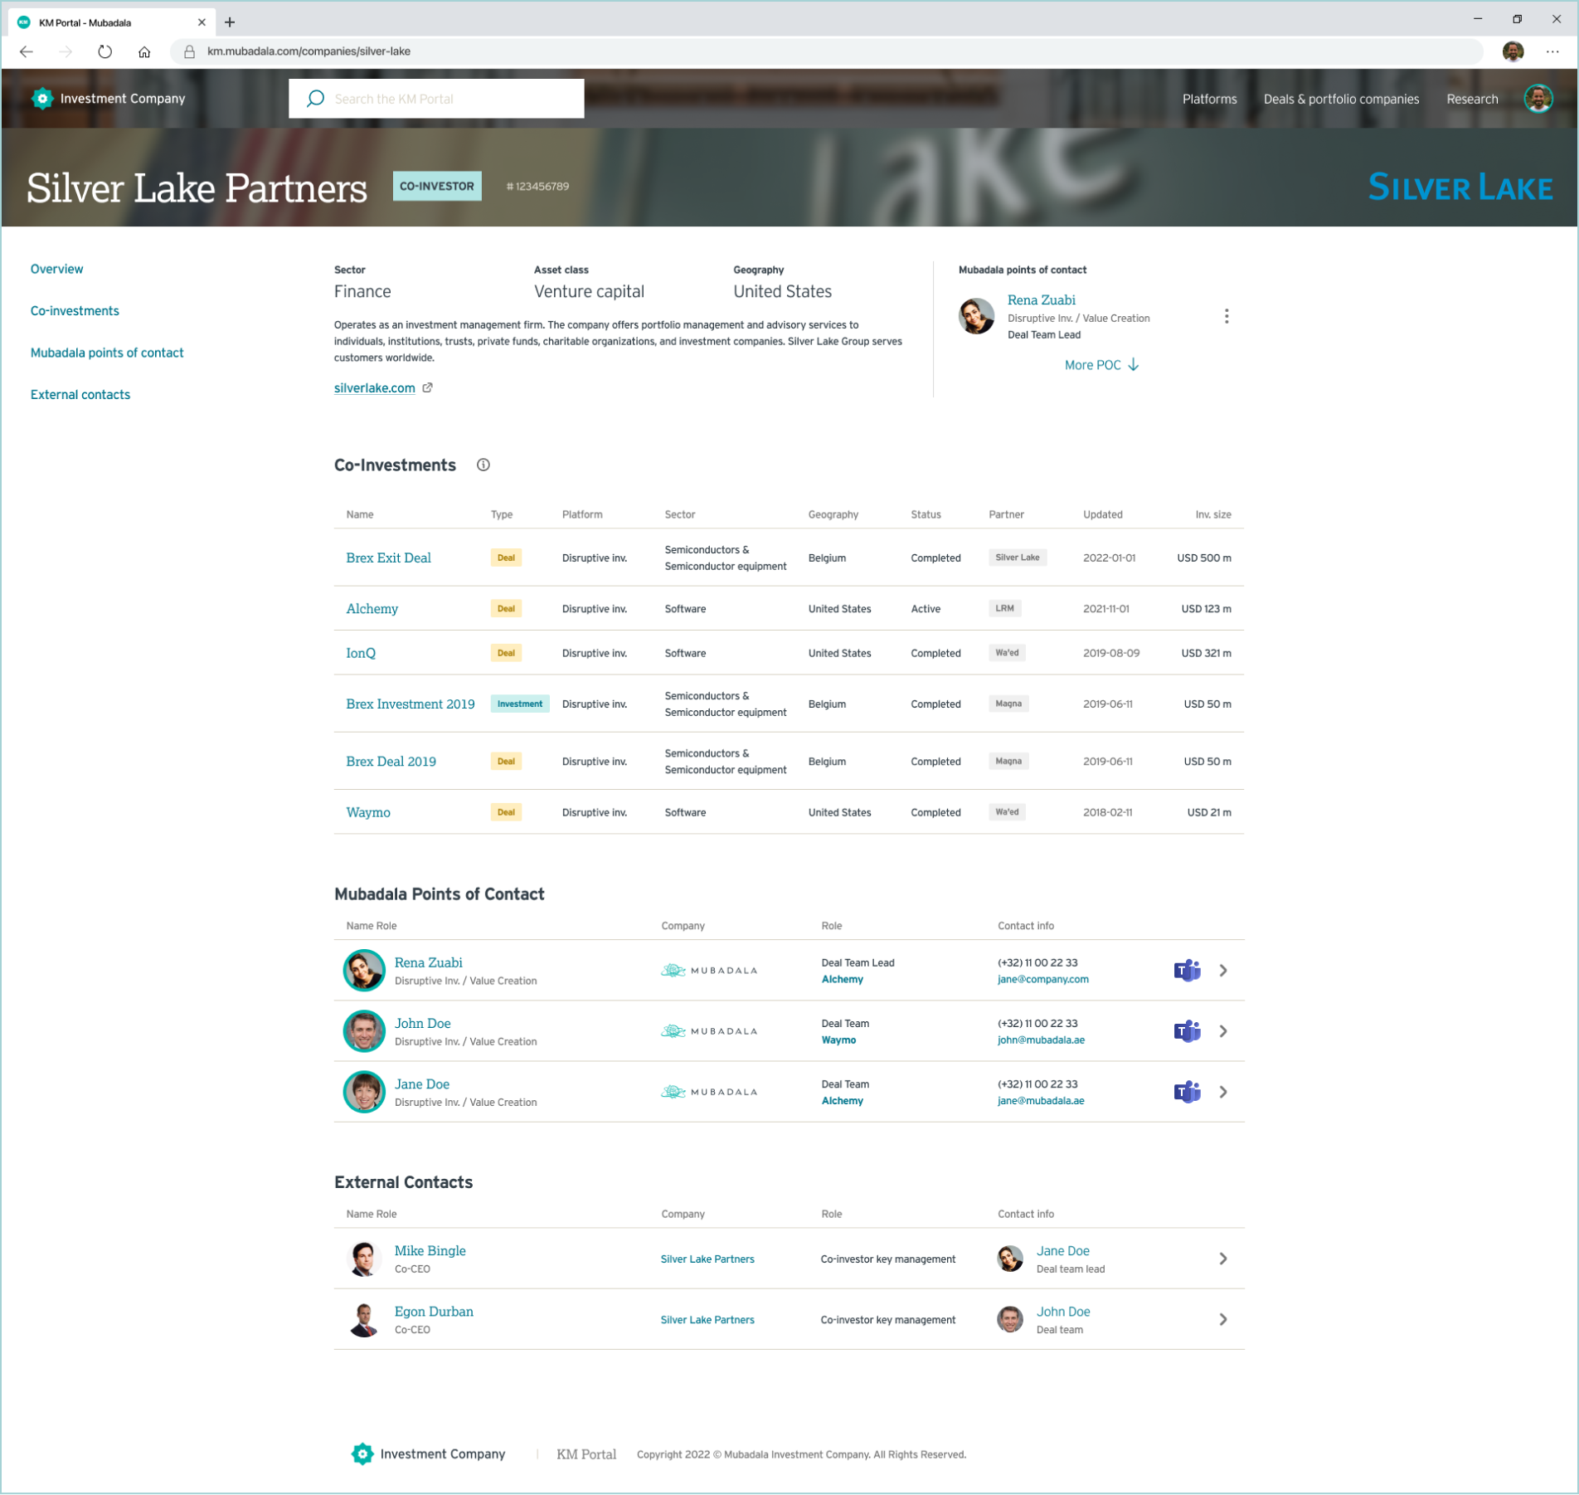The width and height of the screenshot is (1579, 1495).
Task: Expand Egon Durban contact row chevron
Action: pos(1222,1319)
